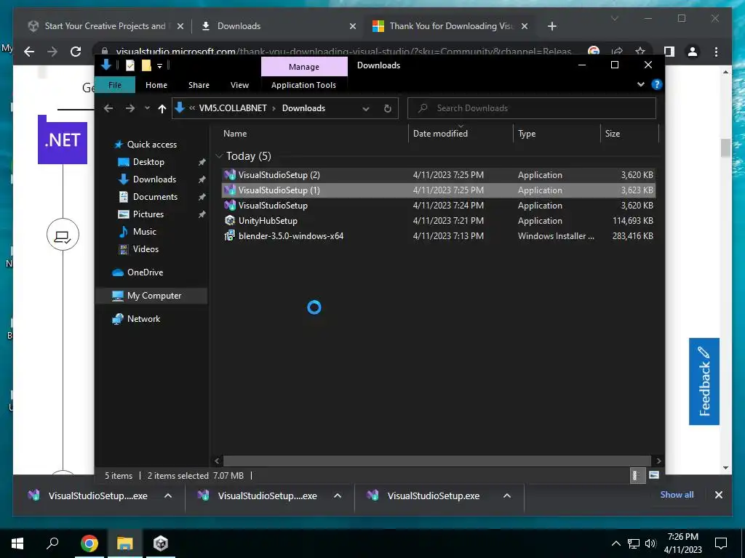Click the blue Feedback button

pos(704,381)
